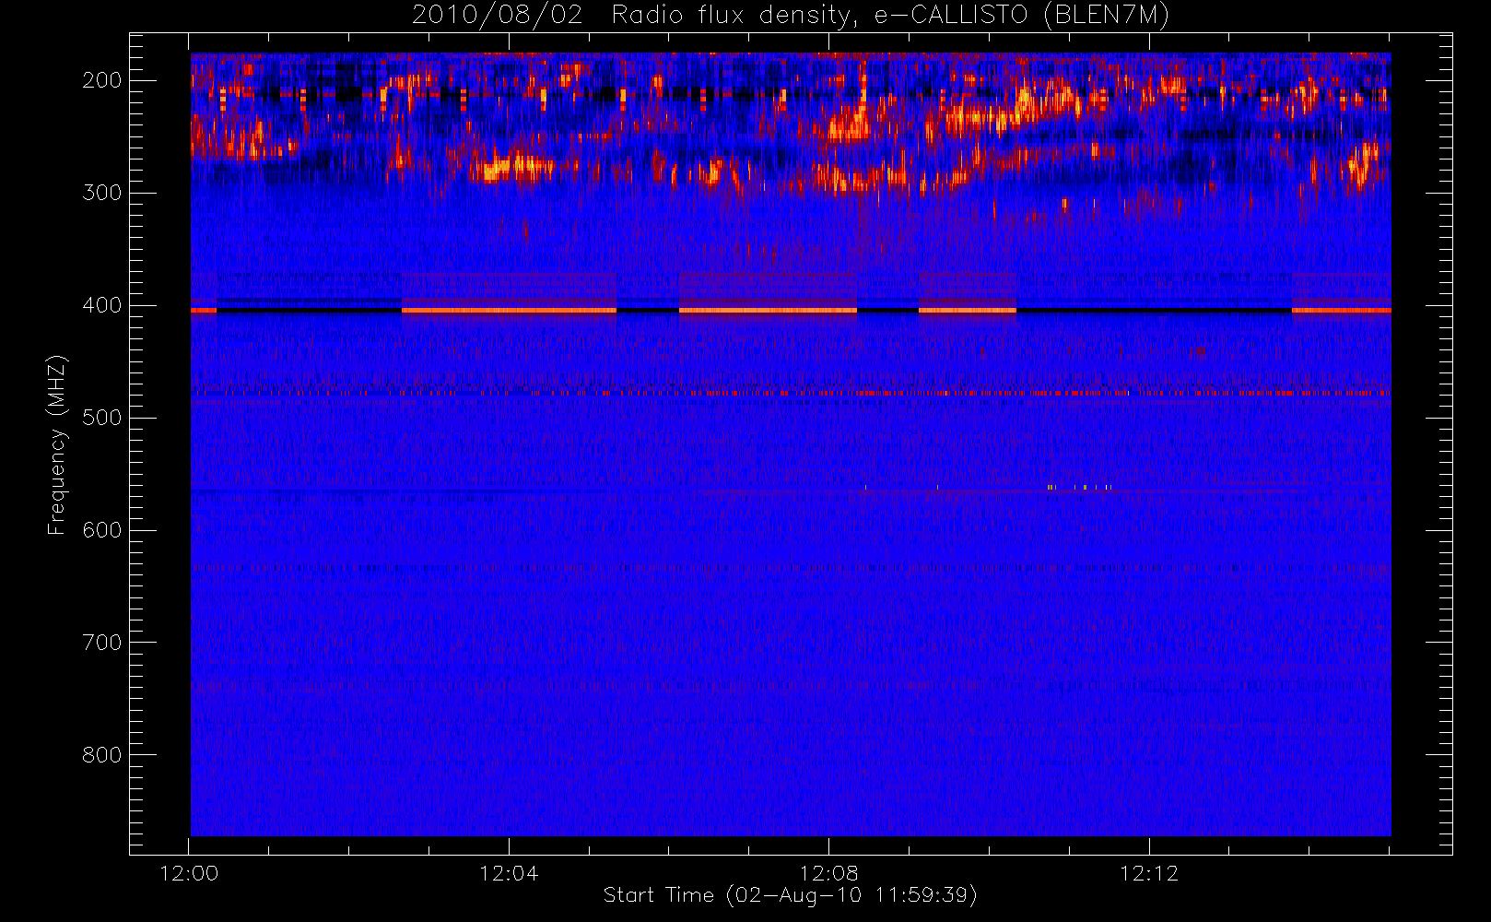Click the 200 frequency tick label
The image size is (1491, 922).
pos(102,80)
